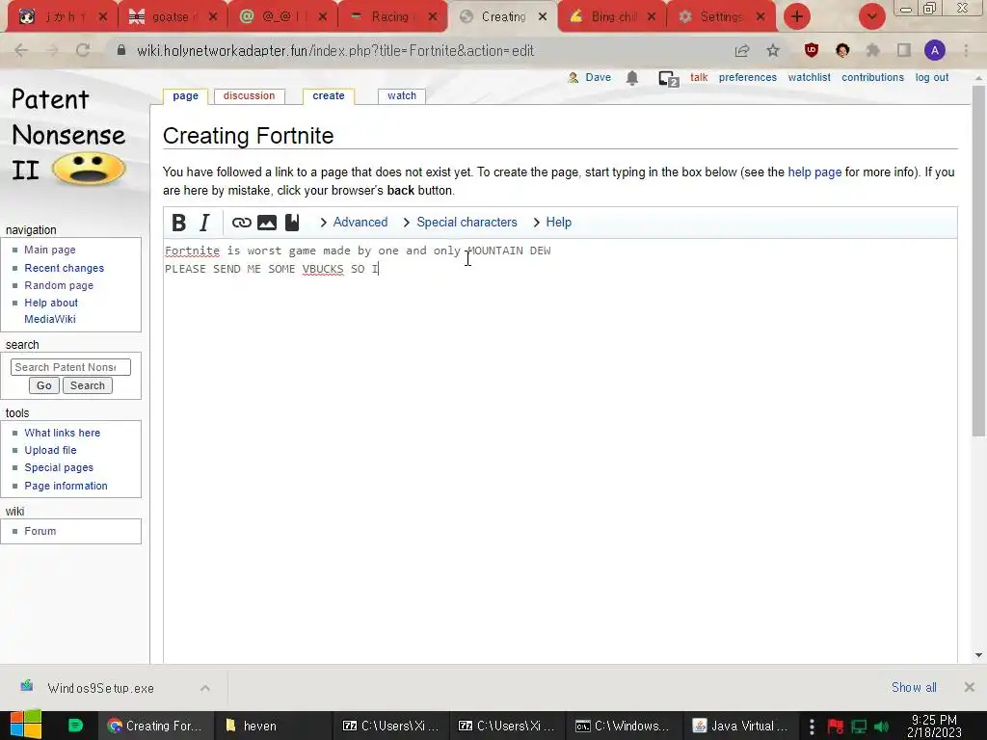Screen dimensions: 987x740
Task: Open Upload file tool link
Action: click(50, 451)
